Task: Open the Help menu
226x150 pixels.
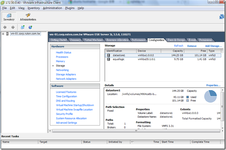Action: pos(81,8)
